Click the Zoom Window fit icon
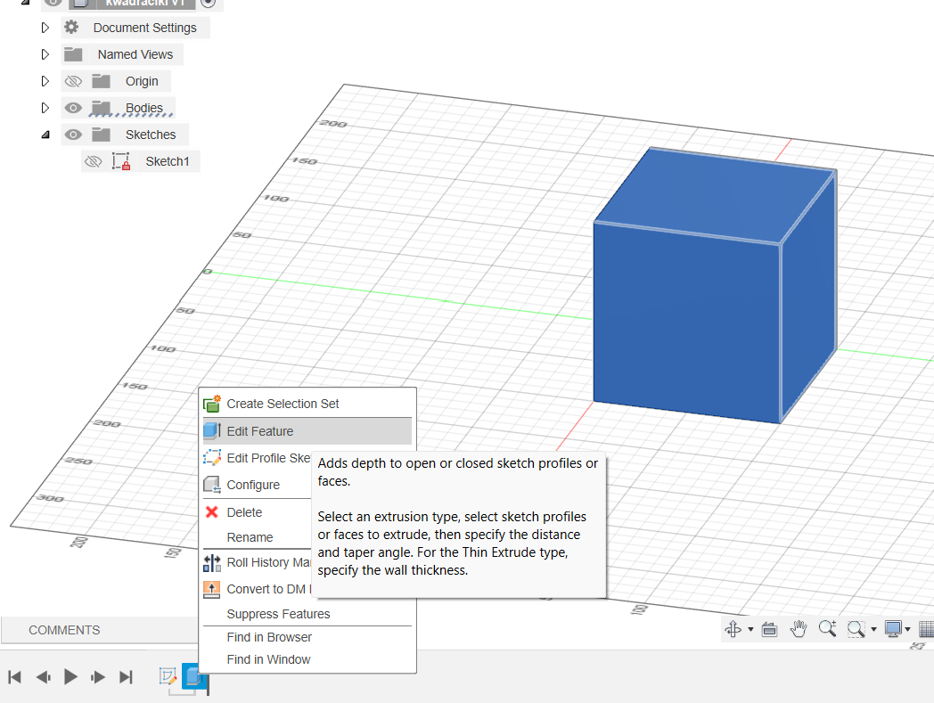The width and height of the screenshot is (934, 703). [856, 629]
